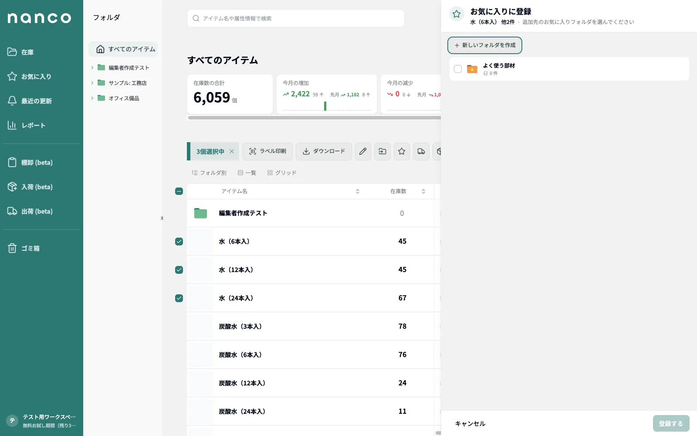Expand the 編集者作成テスト tree folder
Viewport: 697px width, 436px height.
92,68
